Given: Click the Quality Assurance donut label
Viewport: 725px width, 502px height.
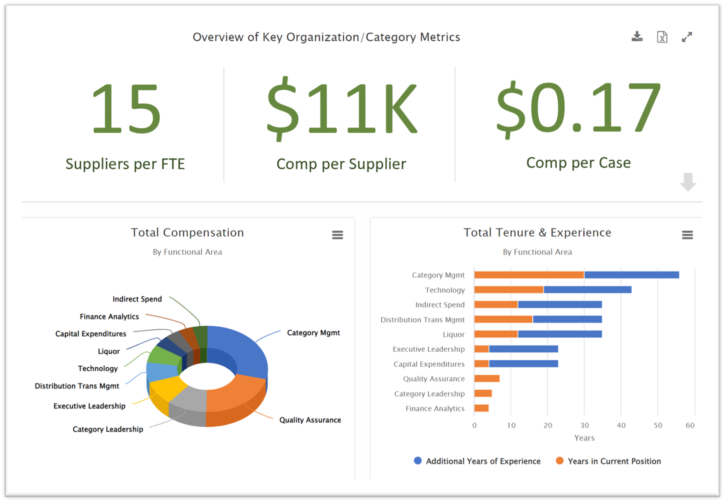Looking at the screenshot, I should click(310, 420).
